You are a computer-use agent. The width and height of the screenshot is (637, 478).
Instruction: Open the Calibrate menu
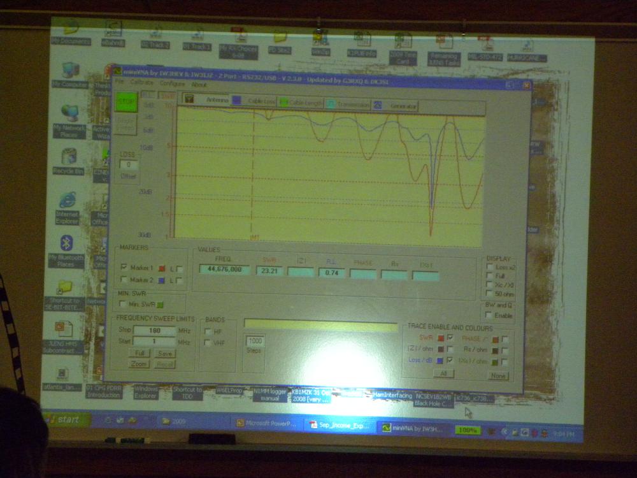pyautogui.click(x=142, y=82)
